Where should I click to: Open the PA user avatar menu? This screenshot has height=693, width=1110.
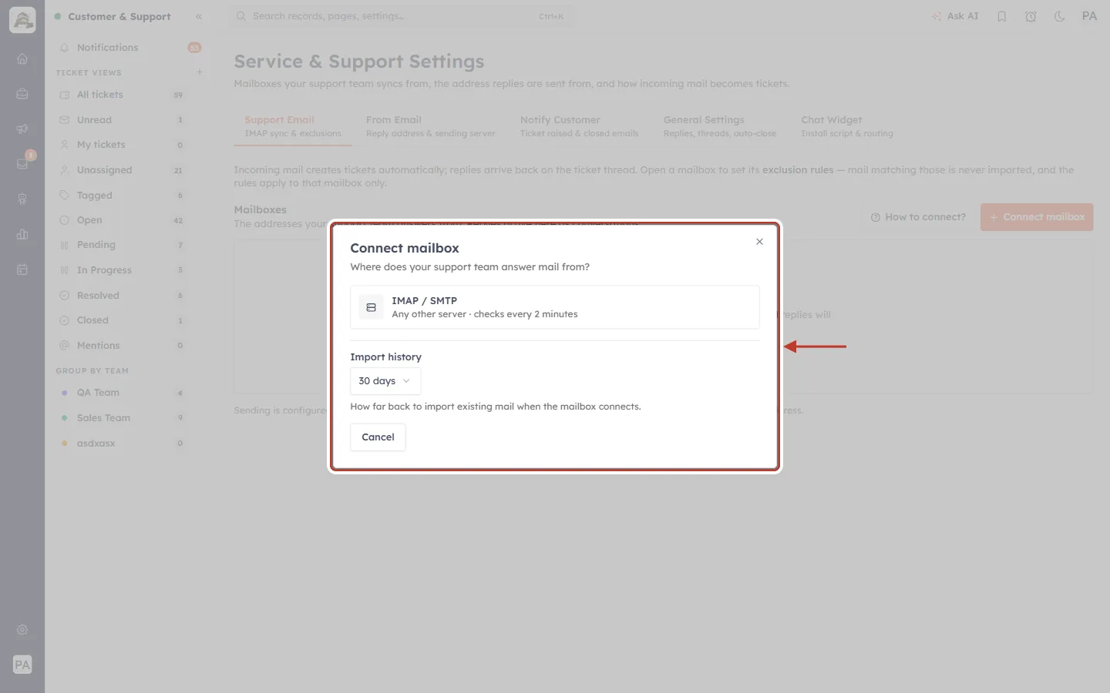pos(1089,16)
